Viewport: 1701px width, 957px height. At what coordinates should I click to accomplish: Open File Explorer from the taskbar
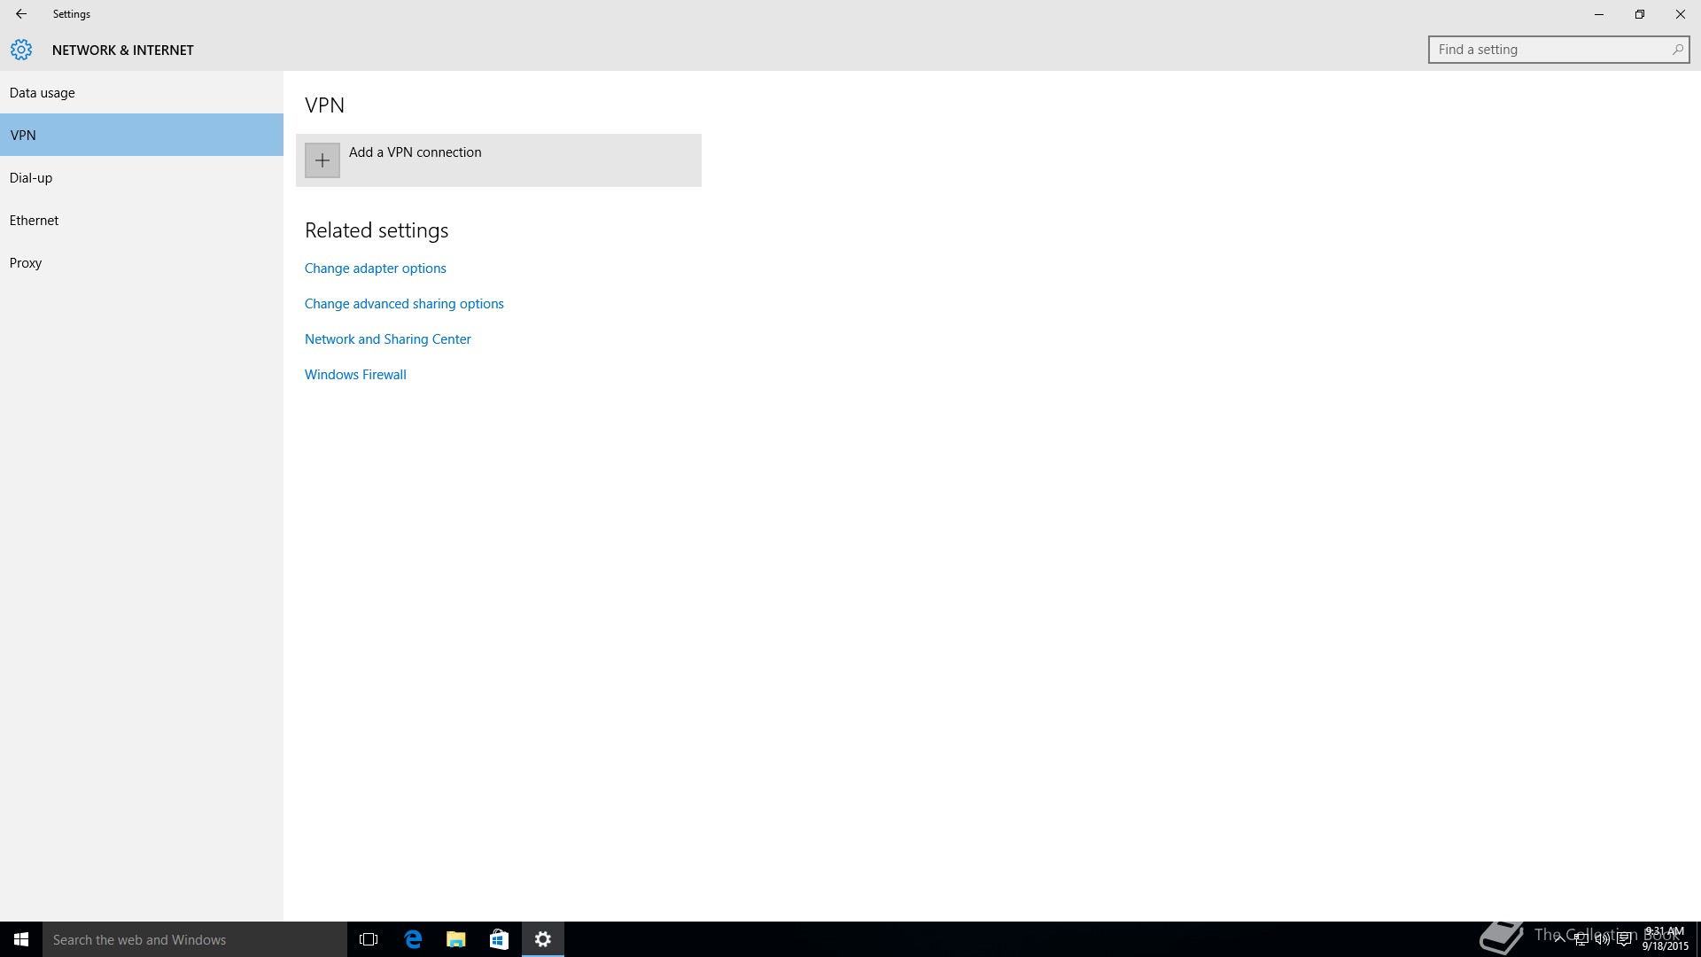(x=455, y=939)
